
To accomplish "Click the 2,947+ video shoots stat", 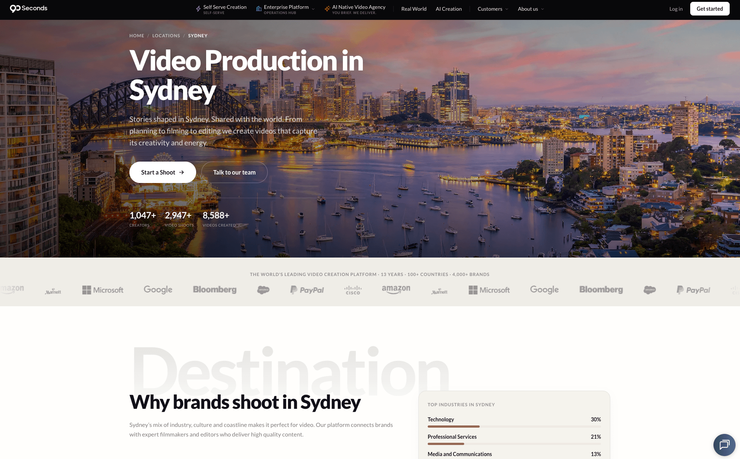I will click(x=179, y=219).
